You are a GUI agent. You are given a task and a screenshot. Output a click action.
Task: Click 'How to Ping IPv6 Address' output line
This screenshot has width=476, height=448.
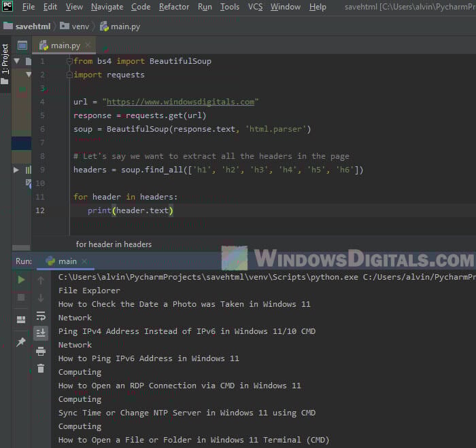click(x=149, y=358)
